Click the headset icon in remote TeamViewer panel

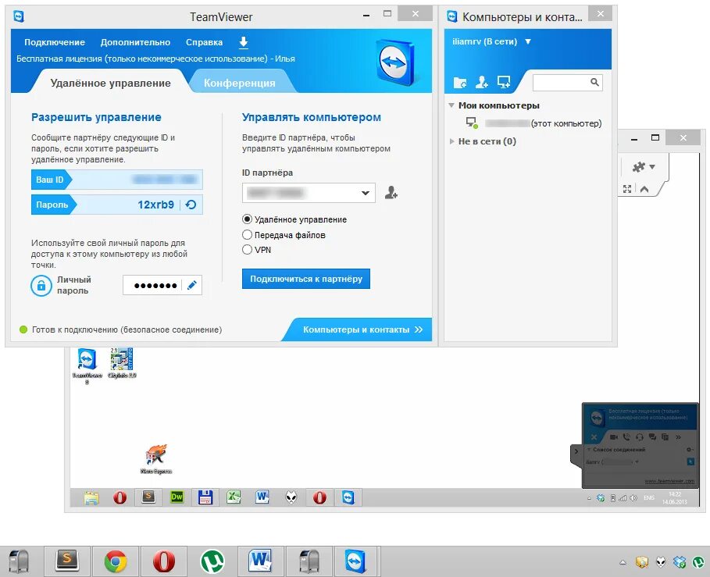[x=640, y=437]
